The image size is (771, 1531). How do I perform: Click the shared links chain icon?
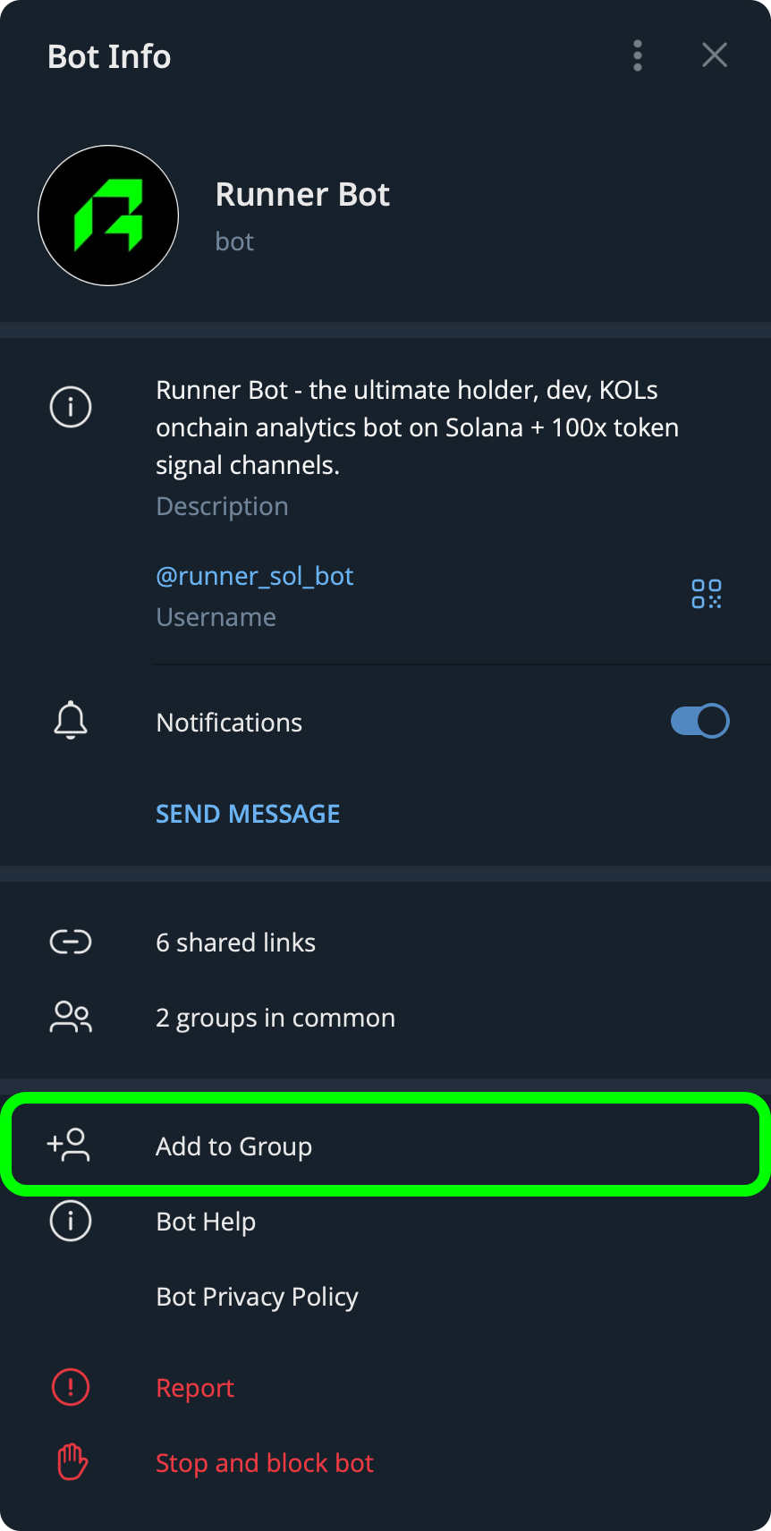(71, 942)
